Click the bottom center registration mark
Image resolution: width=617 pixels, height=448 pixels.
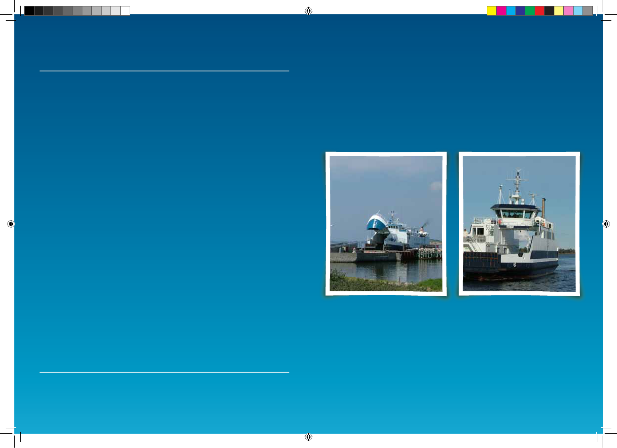(x=308, y=437)
